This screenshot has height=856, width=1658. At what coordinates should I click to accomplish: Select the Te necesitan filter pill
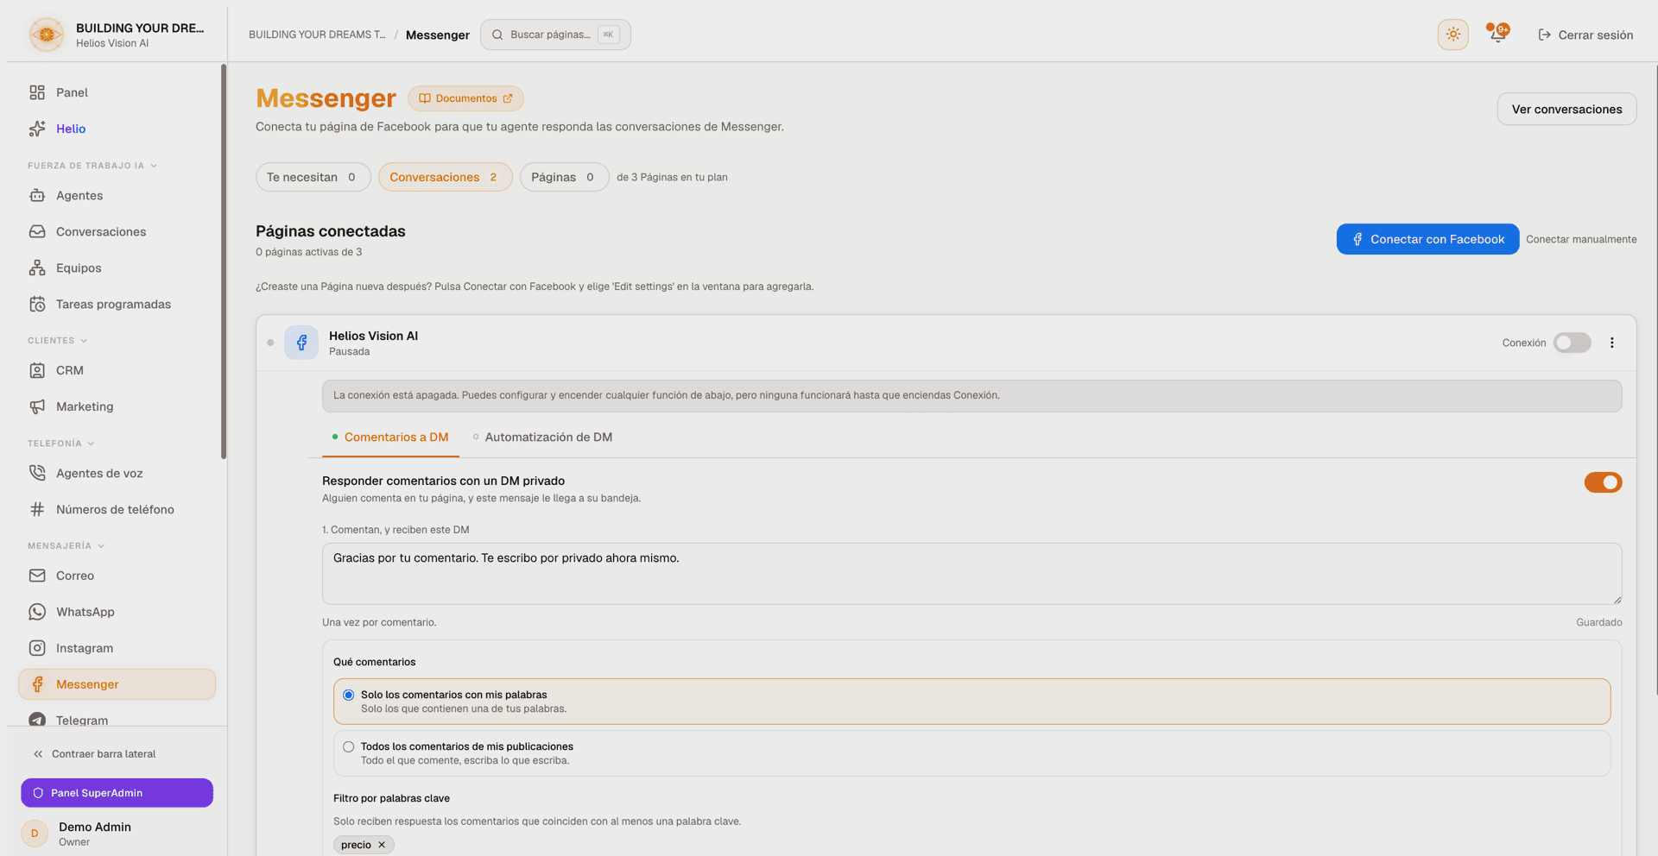coord(313,177)
